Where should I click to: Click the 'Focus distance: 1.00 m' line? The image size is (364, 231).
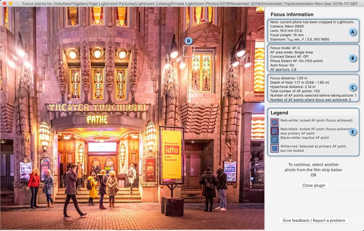click(289, 78)
